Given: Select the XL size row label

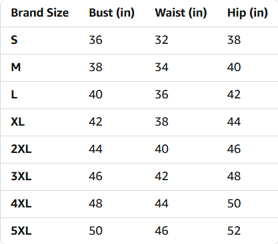Looking at the screenshot, I should pyautogui.click(x=18, y=122).
